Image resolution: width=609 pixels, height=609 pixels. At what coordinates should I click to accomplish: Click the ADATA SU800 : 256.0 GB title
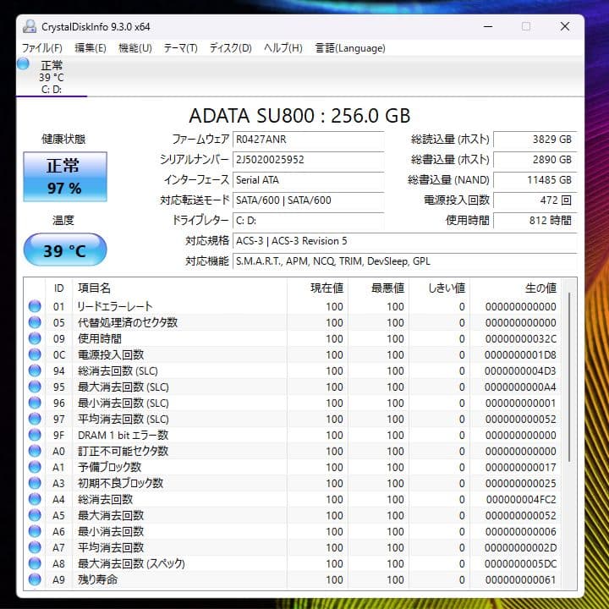coord(299,115)
